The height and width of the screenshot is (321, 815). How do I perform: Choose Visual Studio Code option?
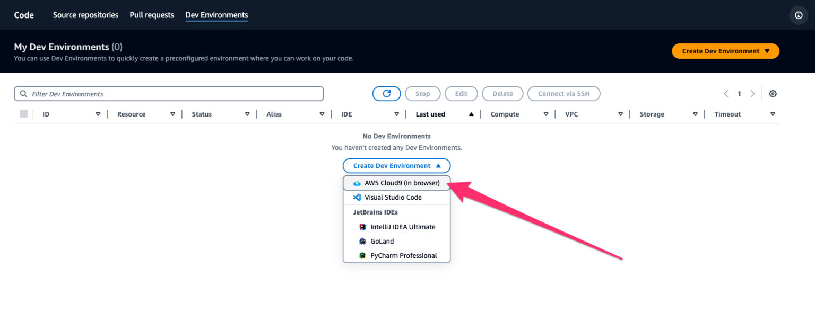click(x=397, y=197)
